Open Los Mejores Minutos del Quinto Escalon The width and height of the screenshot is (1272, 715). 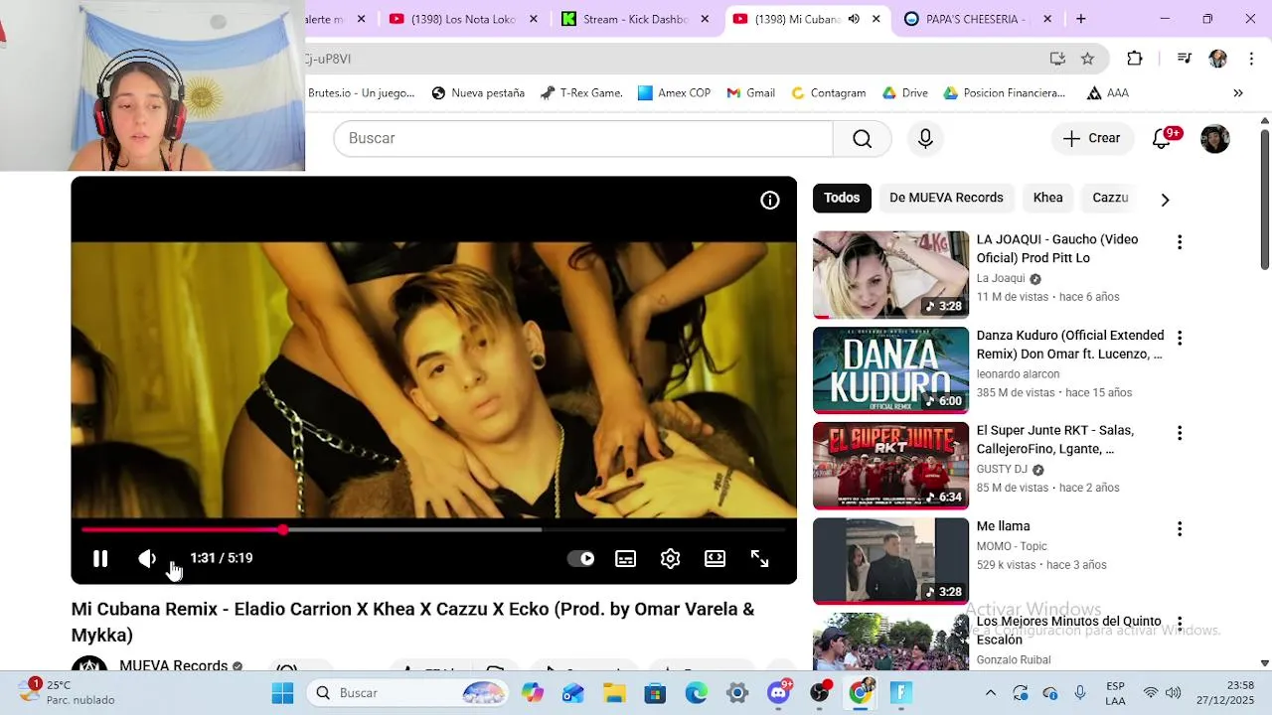(x=1068, y=631)
